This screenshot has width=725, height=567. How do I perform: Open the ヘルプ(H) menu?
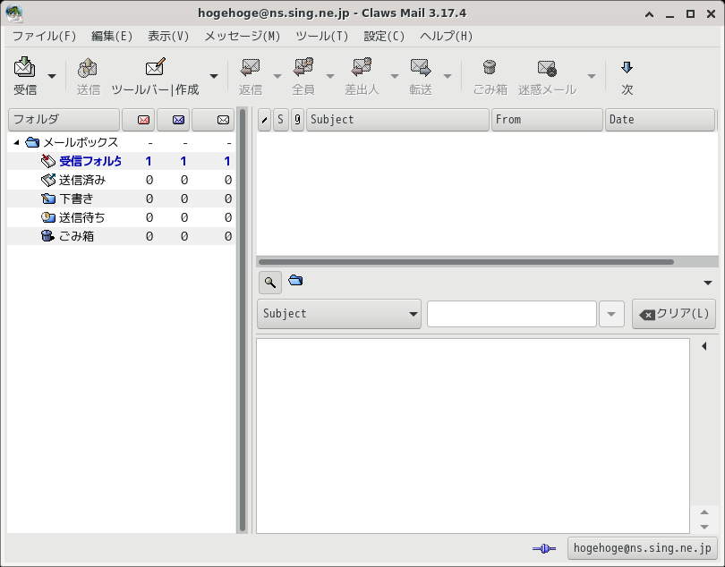pyautogui.click(x=447, y=36)
